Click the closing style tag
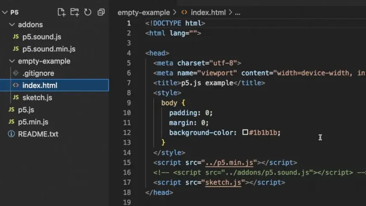The width and height of the screenshot is (366, 206). 169,153
